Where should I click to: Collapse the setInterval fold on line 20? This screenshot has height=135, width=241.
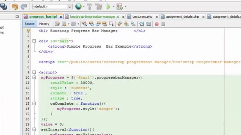(34, 129)
